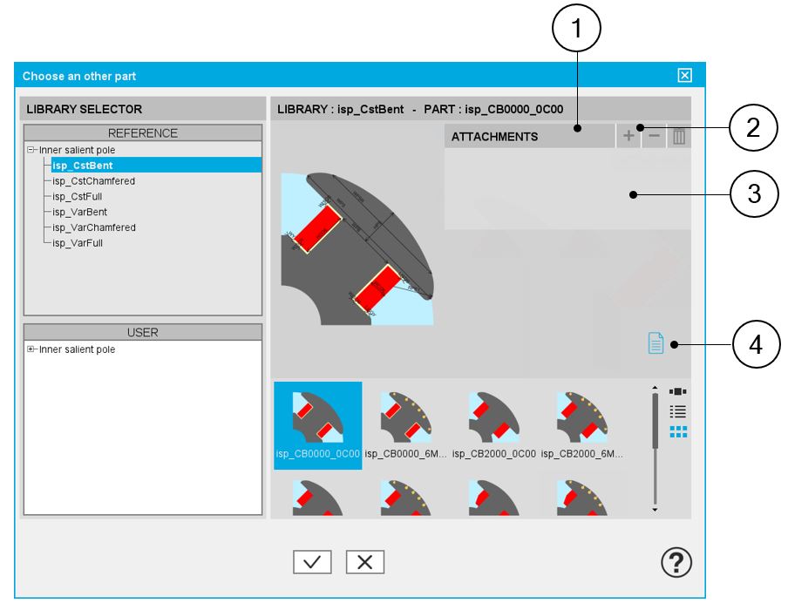Image resolution: width=788 pixels, height=610 pixels.
Task: Confirm selection with the checkmark button
Action: click(312, 562)
